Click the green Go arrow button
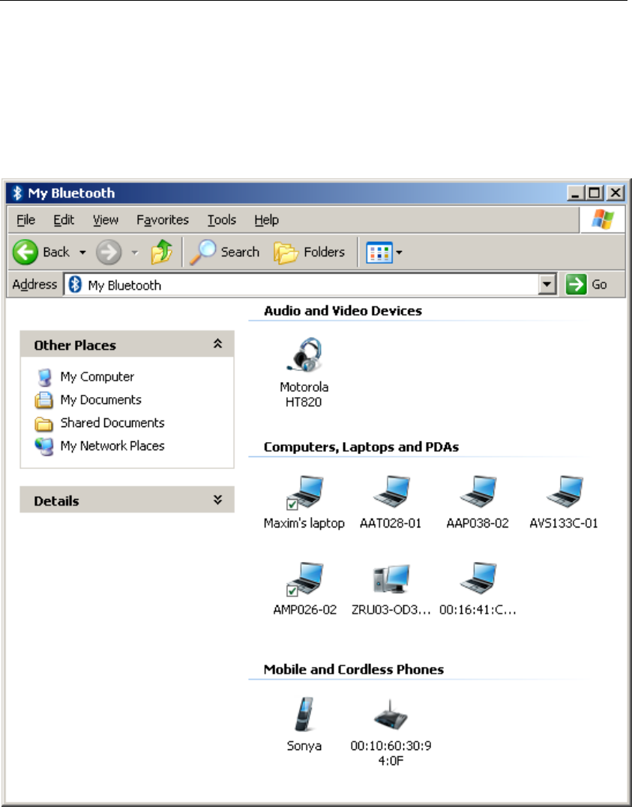The width and height of the screenshot is (632, 807). coord(577,284)
